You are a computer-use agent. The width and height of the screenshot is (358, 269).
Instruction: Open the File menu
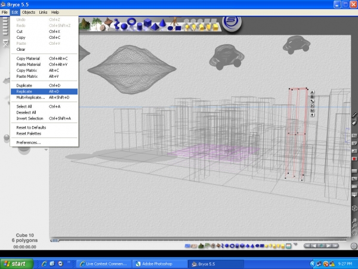(x=5, y=12)
